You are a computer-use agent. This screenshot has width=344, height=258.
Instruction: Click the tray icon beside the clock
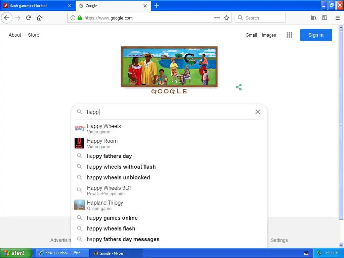319,253
